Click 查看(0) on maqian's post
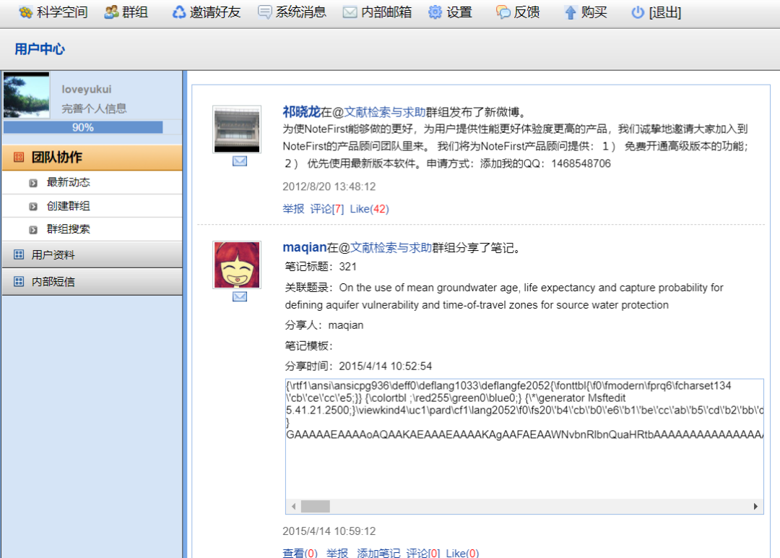 tap(300, 552)
